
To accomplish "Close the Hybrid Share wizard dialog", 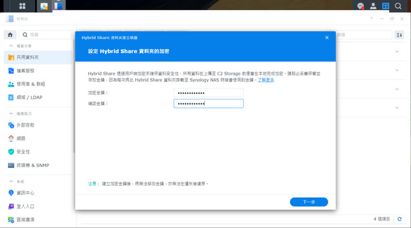I will click(327, 38).
